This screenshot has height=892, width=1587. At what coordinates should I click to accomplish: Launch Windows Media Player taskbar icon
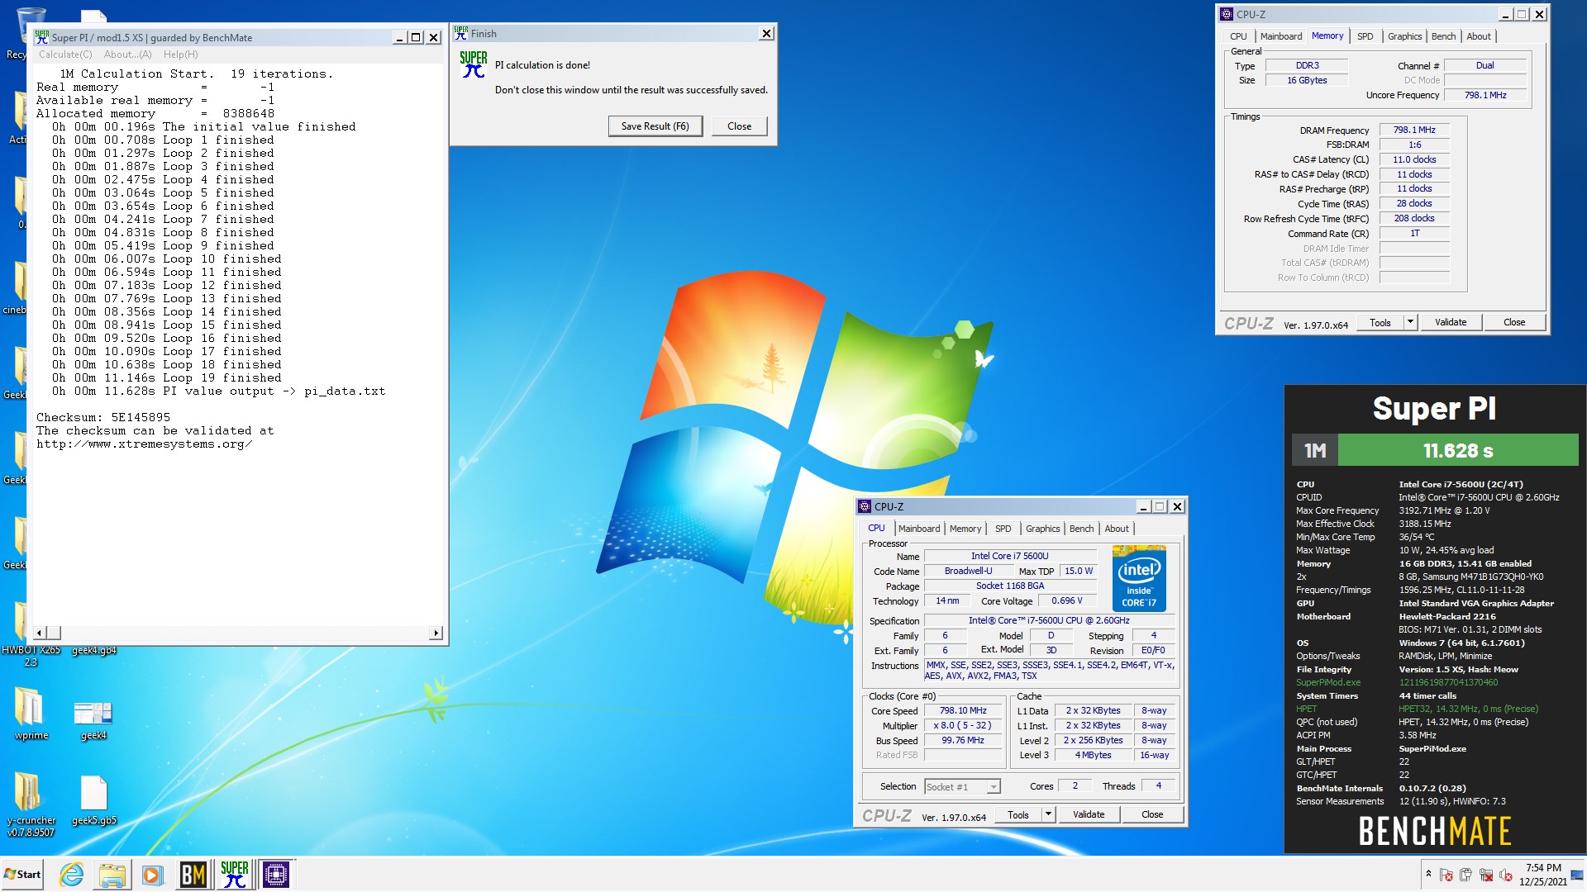pos(151,874)
